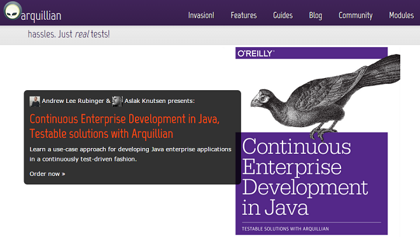The width and height of the screenshot is (420, 237).
Task: Visit the Community page
Action: [x=356, y=15]
